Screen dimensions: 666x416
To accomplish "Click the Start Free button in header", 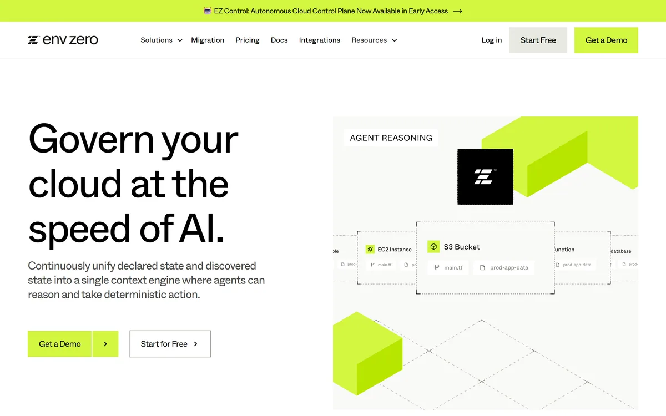I will click(538, 40).
